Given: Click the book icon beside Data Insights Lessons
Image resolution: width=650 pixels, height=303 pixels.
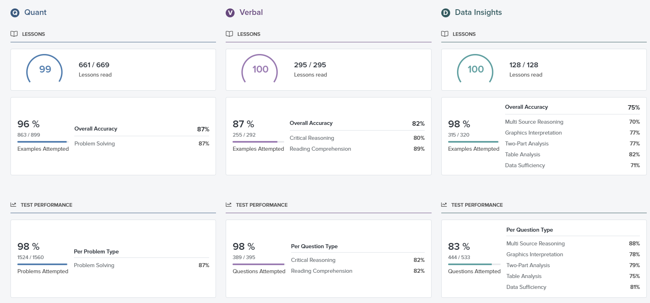Looking at the screenshot, I should click(445, 34).
